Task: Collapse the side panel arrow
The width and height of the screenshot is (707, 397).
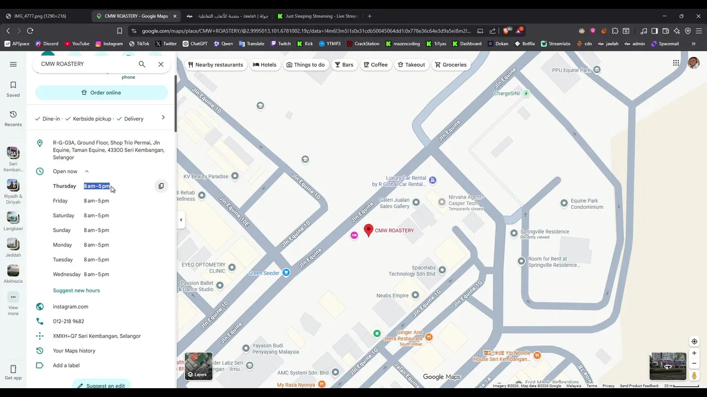Action: (x=181, y=219)
